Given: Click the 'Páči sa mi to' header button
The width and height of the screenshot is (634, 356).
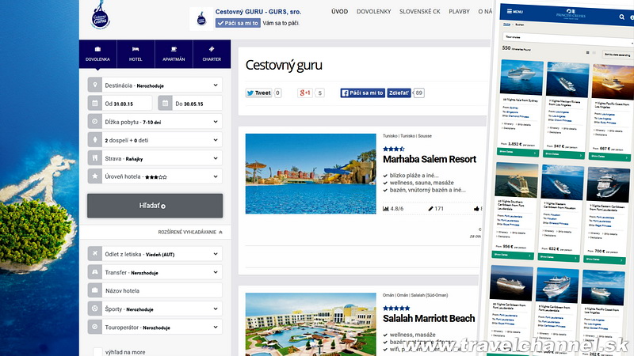Looking at the screenshot, I should (238, 23).
